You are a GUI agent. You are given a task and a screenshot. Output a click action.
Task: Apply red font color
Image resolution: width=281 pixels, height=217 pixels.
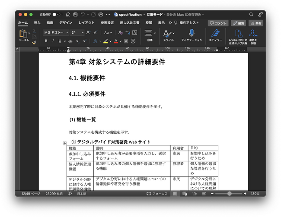click(x=116, y=41)
